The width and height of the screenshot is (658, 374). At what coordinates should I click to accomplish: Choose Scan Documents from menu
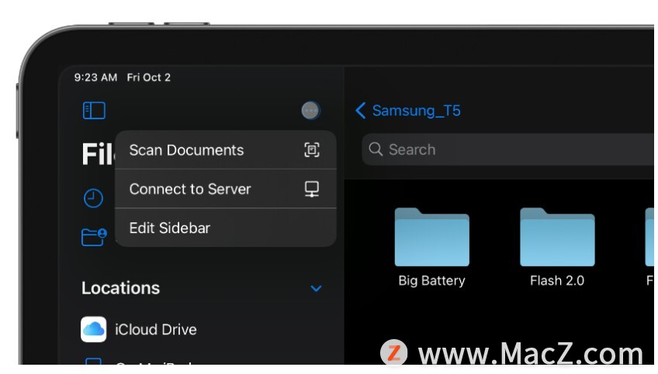[x=226, y=150]
